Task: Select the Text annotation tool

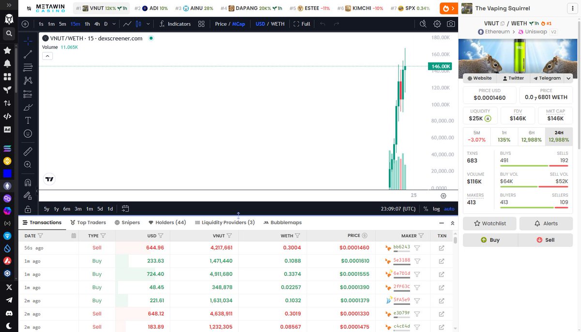Action: click(x=28, y=120)
